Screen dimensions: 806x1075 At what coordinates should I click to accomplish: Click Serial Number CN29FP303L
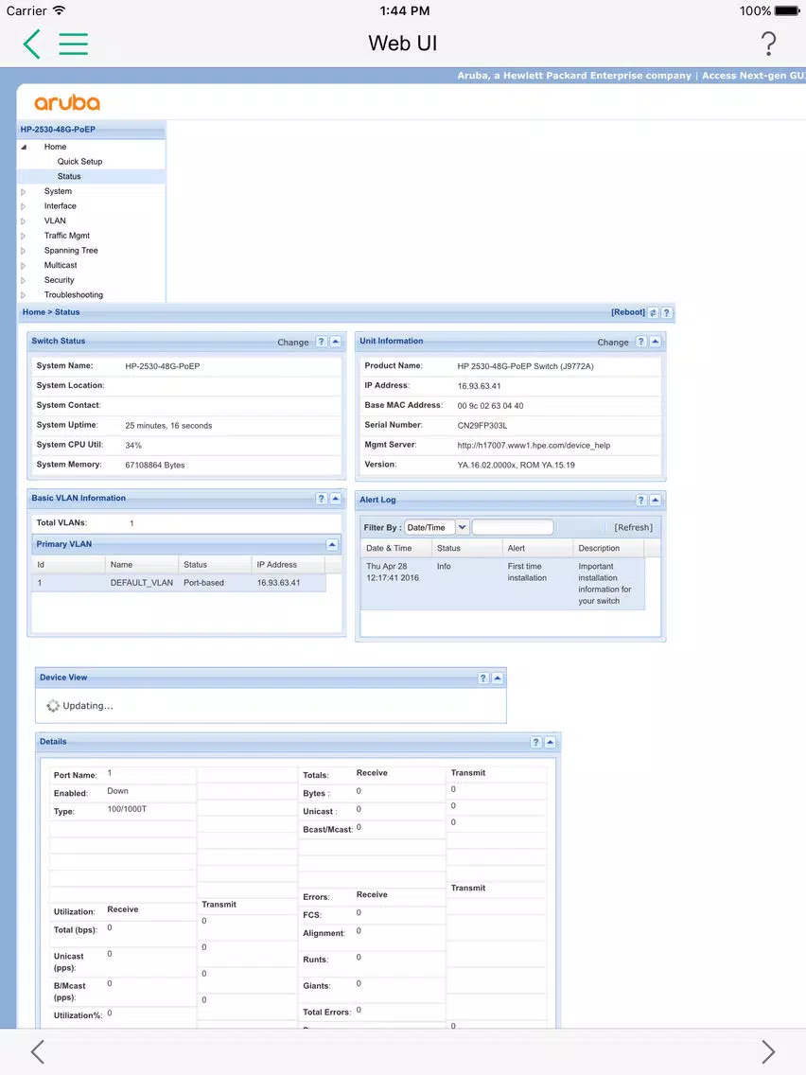(482, 426)
